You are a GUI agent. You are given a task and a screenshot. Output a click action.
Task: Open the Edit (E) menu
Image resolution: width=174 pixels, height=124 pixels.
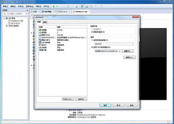coord(13,6)
